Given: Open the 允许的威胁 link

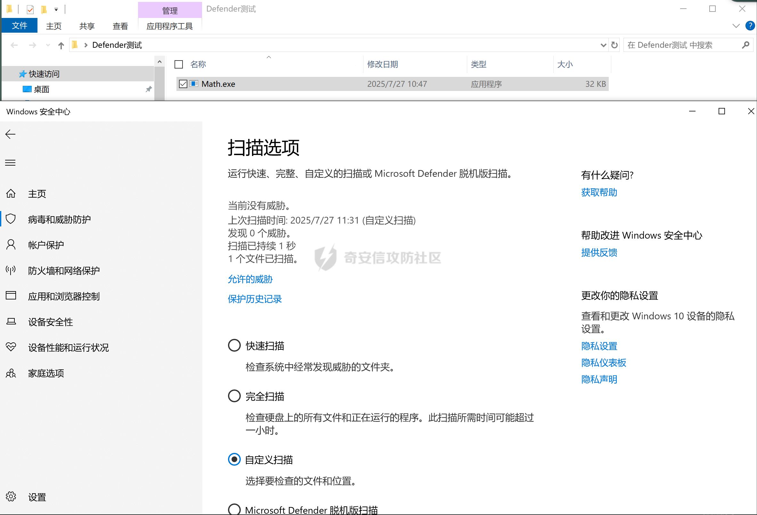Looking at the screenshot, I should tap(250, 279).
